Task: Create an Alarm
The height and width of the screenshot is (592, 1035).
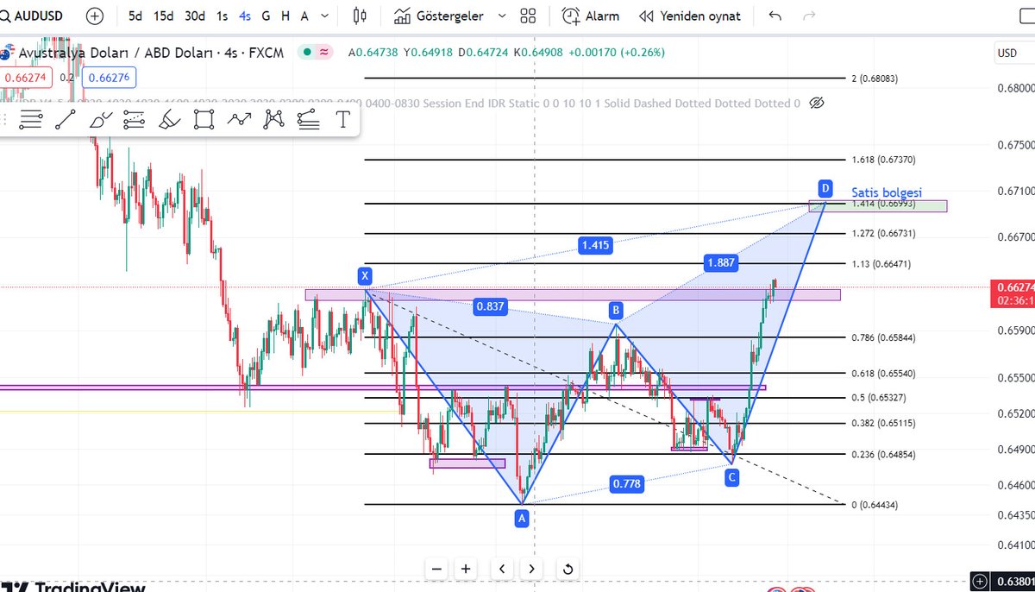Action: 591,16
